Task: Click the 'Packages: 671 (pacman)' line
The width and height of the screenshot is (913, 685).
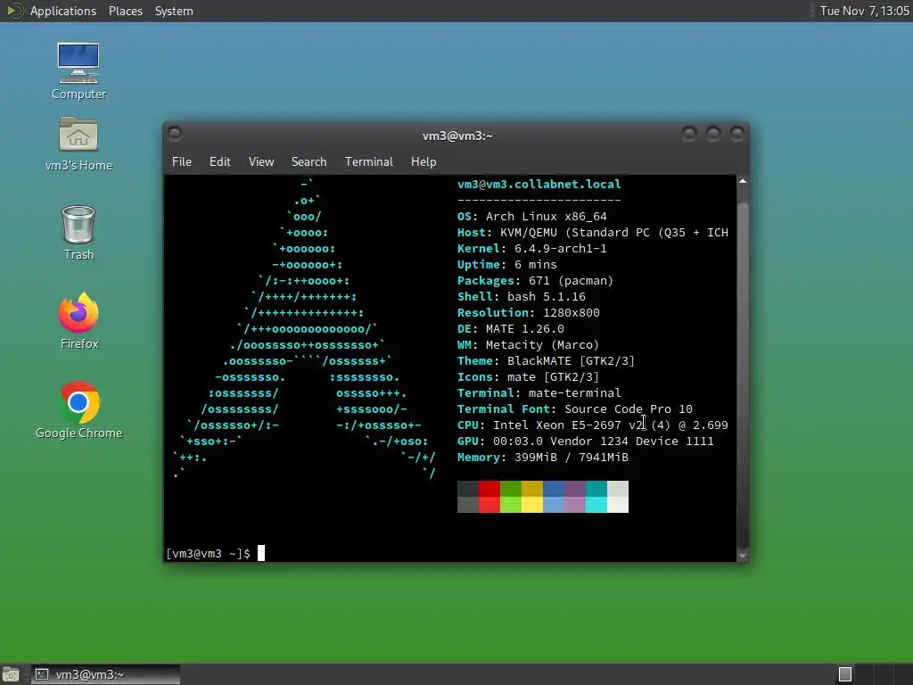Action: (536, 280)
